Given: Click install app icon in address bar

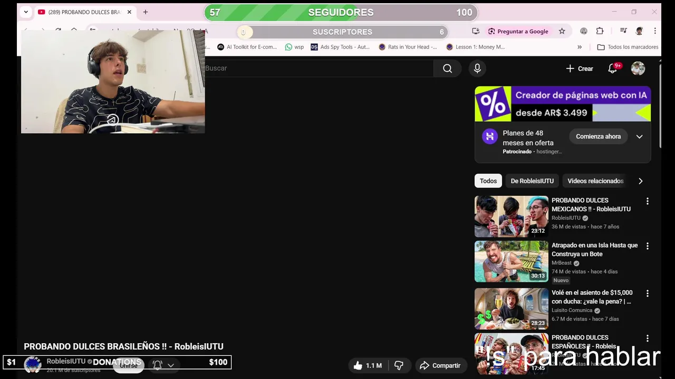Looking at the screenshot, I should point(476,31).
